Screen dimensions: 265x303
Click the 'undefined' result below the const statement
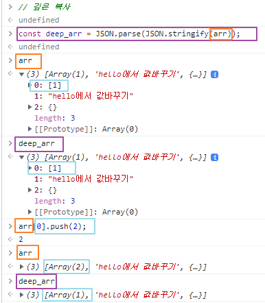(x=39, y=47)
